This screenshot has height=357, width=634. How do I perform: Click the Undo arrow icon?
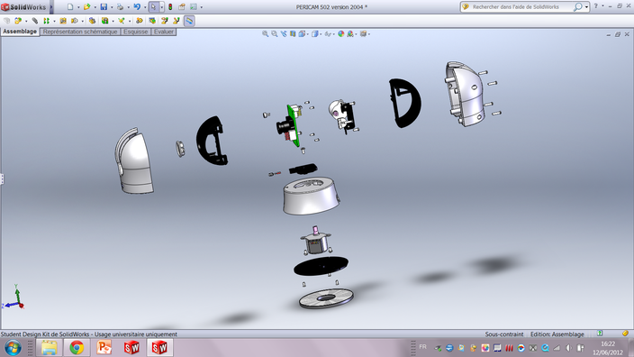click(x=137, y=7)
